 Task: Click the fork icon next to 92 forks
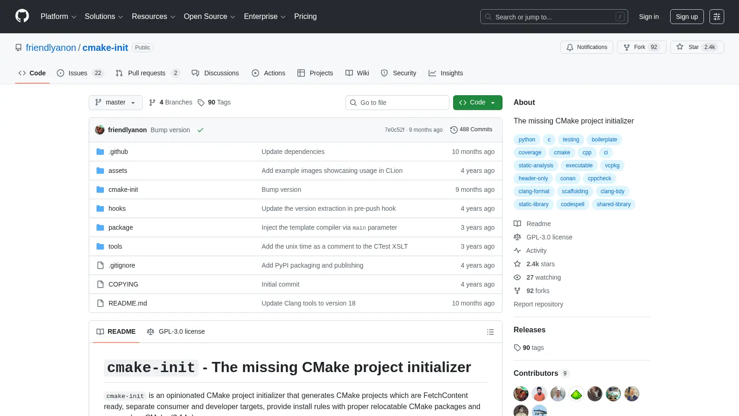tap(517, 291)
